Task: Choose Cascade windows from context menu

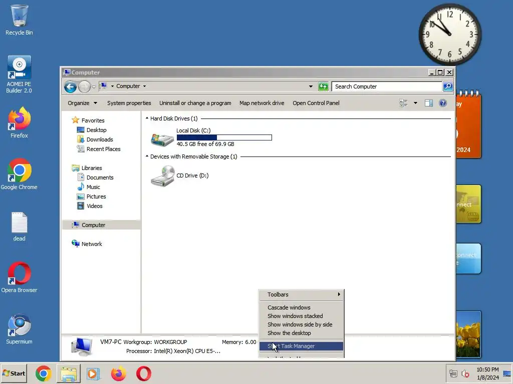Action: click(301, 307)
